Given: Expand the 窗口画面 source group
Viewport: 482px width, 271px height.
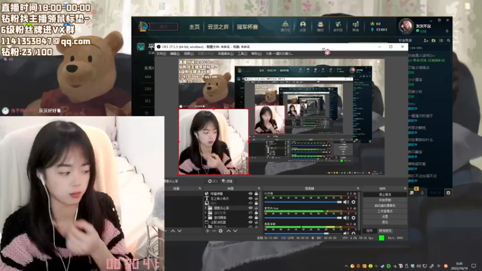Looking at the screenshot, I should click(205, 217).
